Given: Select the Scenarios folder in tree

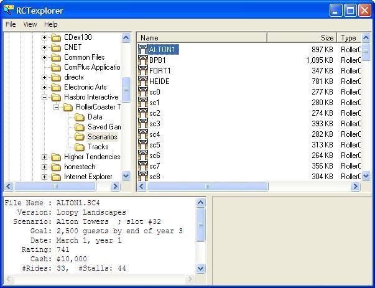Looking at the screenshot, I should pos(103,137).
